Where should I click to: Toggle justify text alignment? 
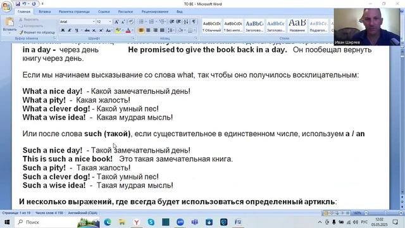(x=162, y=30)
